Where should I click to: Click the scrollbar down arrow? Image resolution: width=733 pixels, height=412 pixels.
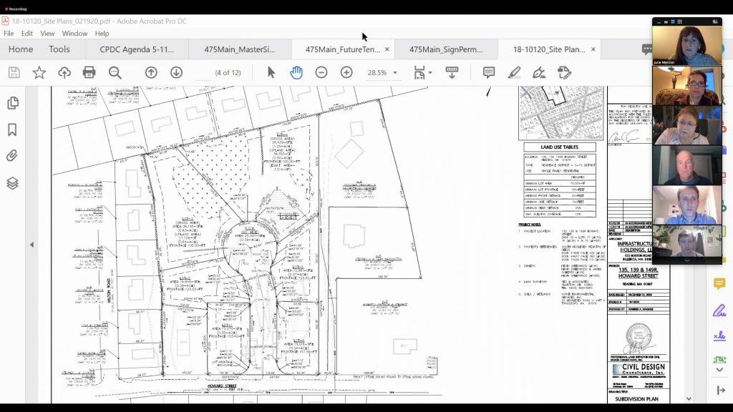coord(689,399)
